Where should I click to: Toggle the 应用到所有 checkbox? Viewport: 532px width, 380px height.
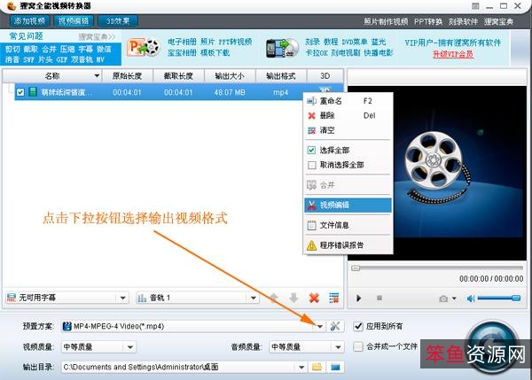[358, 327]
